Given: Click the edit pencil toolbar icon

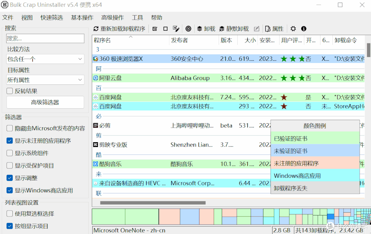Looking at the screenshot, I should click(x=257, y=29).
